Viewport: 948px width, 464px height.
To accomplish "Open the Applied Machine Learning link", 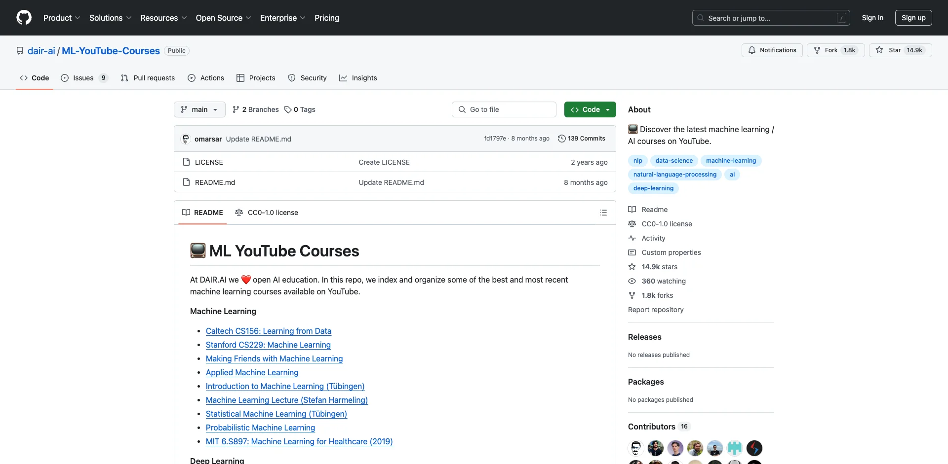I will coord(252,373).
